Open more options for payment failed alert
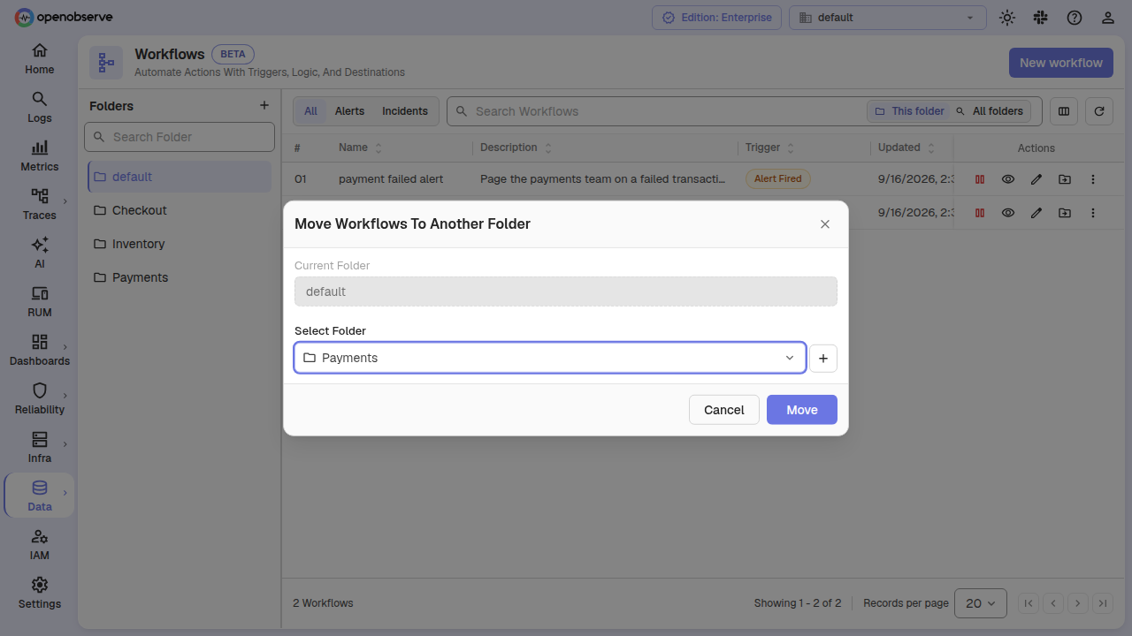 [x=1093, y=179]
